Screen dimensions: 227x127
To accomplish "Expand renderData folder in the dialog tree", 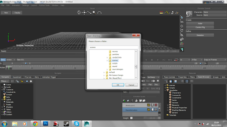I will [107, 58].
